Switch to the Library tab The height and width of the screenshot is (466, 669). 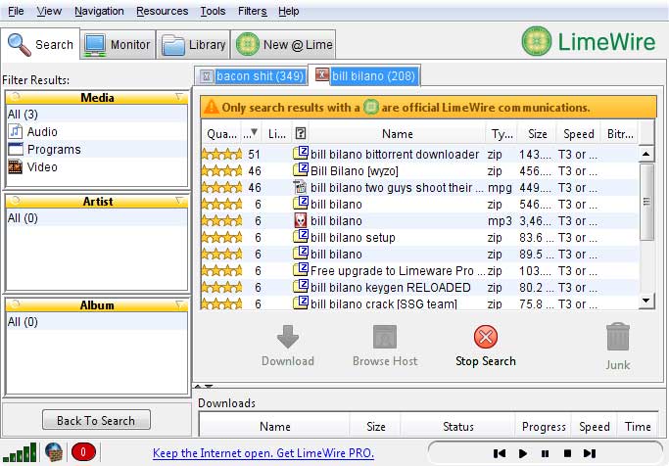[193, 44]
